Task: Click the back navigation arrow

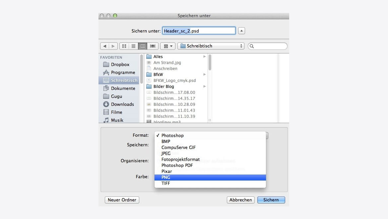Action: [105, 46]
